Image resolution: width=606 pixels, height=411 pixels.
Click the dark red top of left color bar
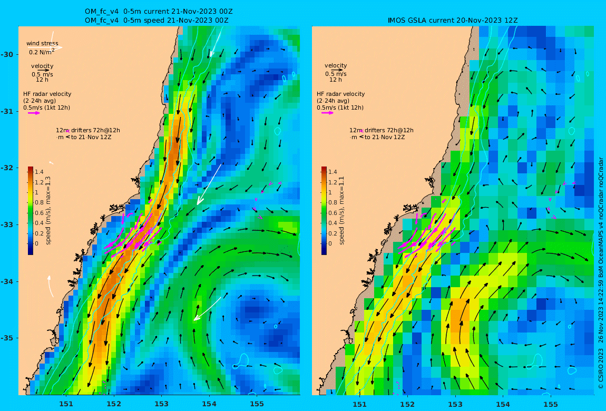(31, 169)
